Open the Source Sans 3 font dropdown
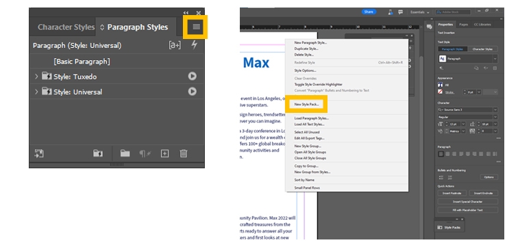Viewport: 531px width, 247px height. click(x=495, y=109)
